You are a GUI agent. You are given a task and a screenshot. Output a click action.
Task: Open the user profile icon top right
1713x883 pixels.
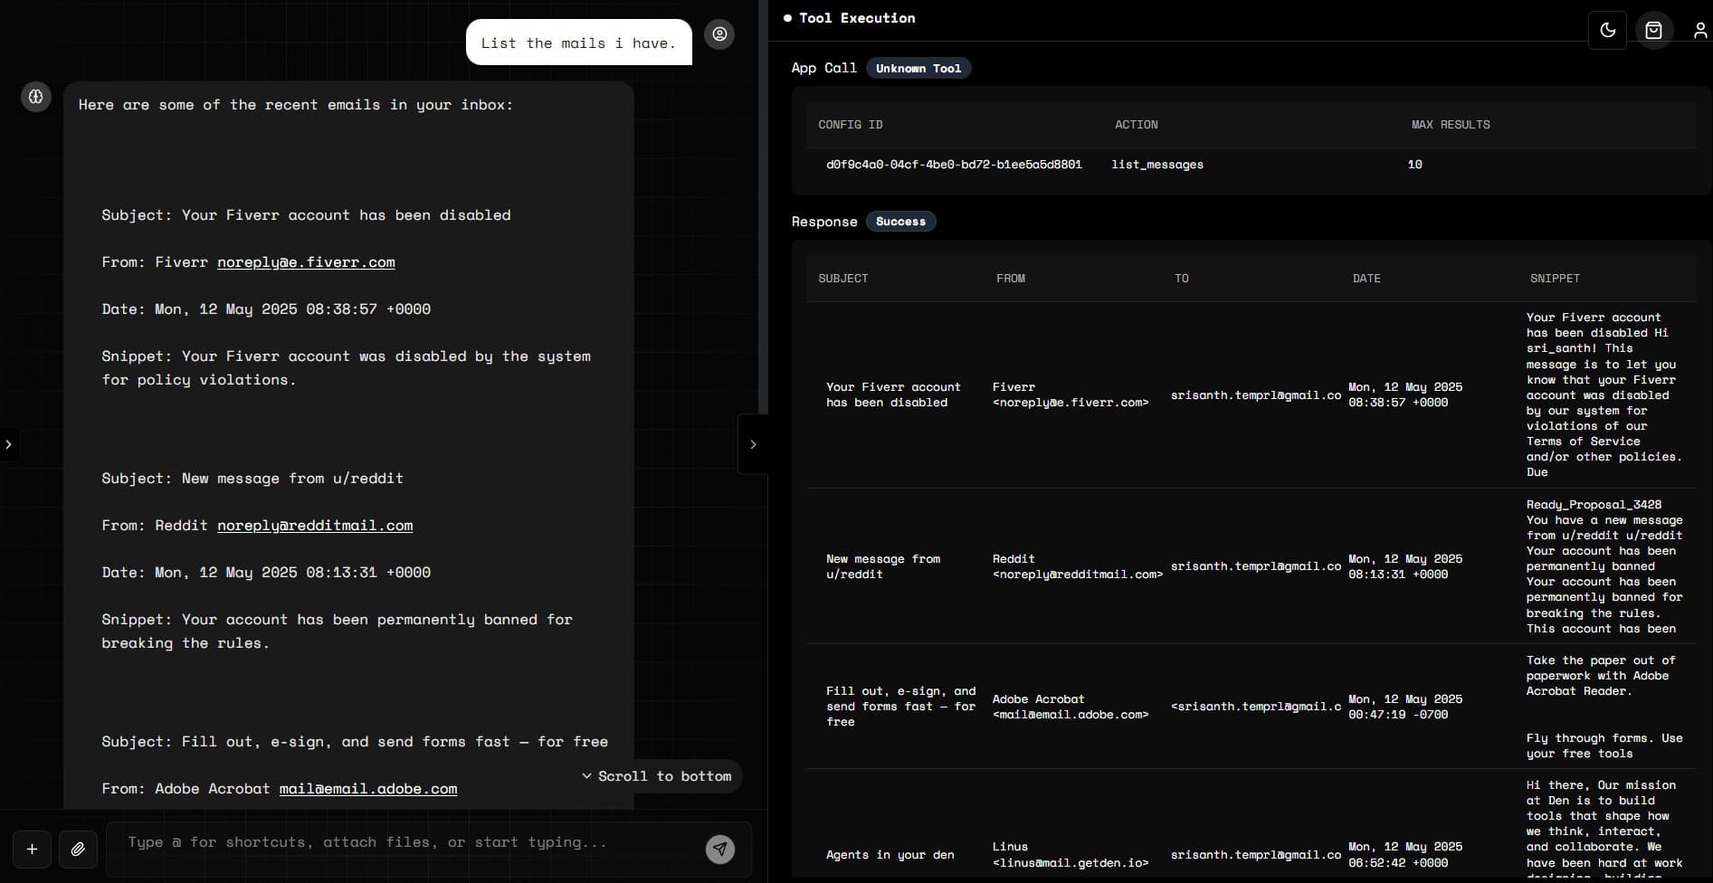coord(1700,30)
